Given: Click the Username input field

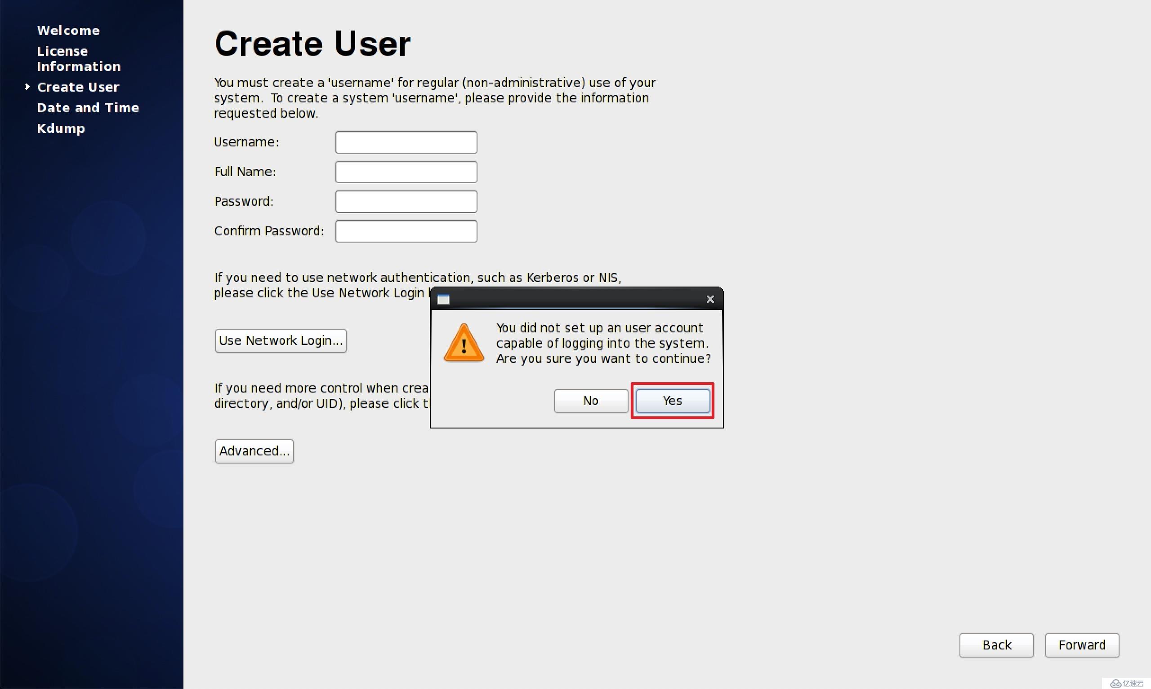Looking at the screenshot, I should point(406,142).
